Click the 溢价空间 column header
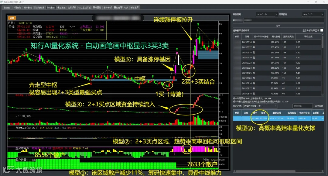 (277, 113)
